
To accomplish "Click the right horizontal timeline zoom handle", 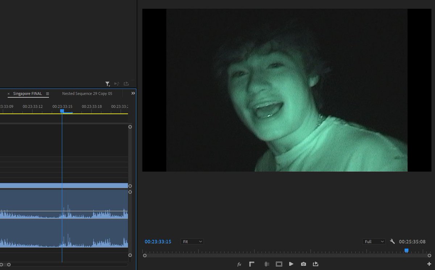I will tap(9, 265).
